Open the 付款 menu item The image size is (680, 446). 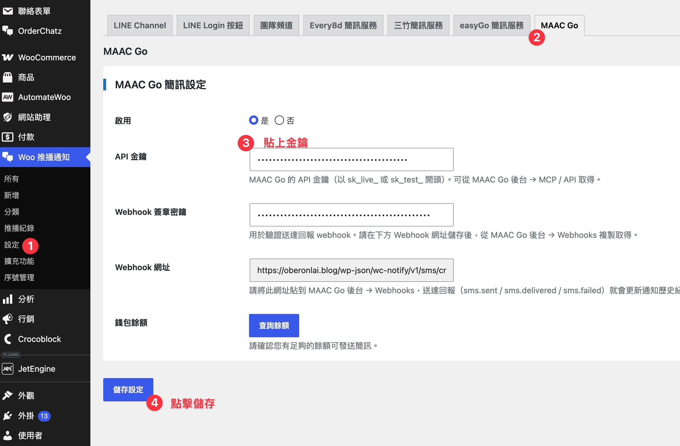tap(45, 137)
